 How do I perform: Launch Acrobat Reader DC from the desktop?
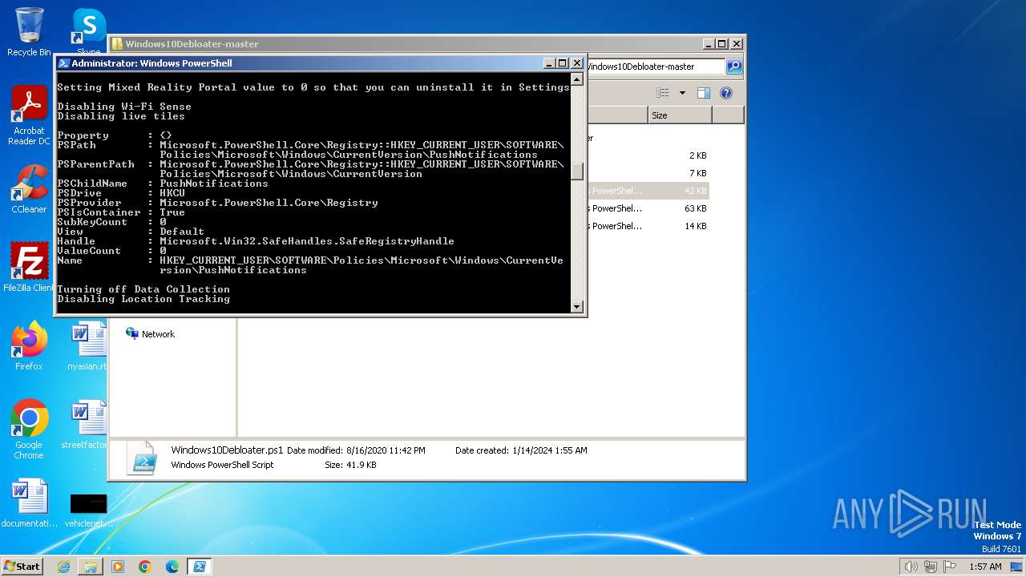click(x=29, y=115)
